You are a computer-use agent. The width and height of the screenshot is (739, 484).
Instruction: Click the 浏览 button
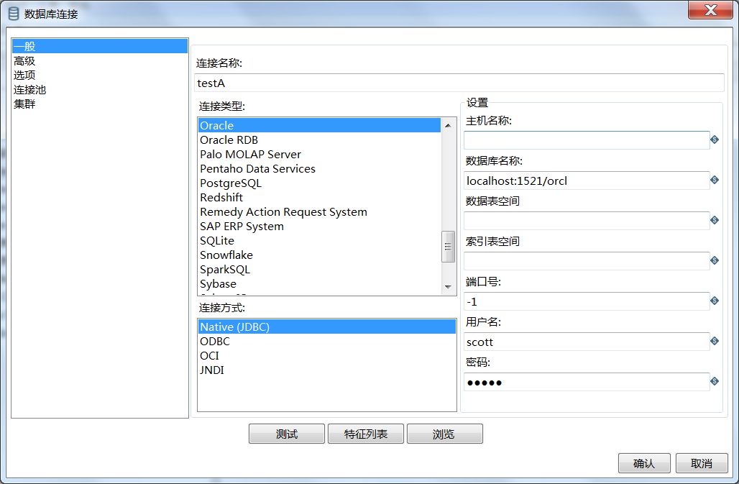pos(444,433)
